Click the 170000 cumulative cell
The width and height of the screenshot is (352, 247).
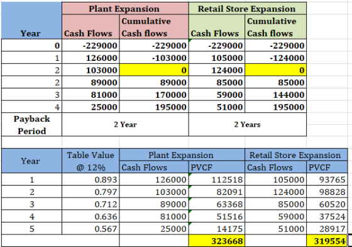coord(154,95)
